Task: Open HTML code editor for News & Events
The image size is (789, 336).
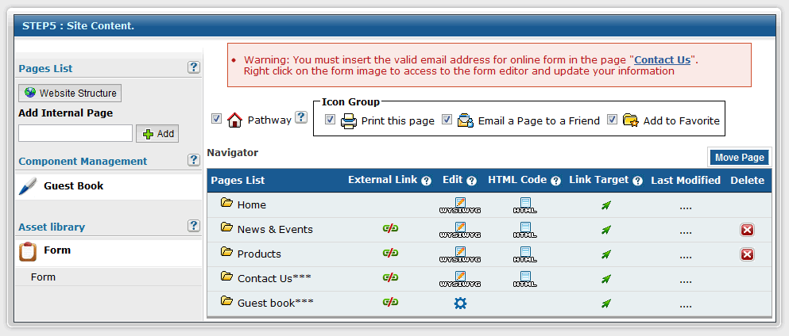Action: tap(525, 230)
